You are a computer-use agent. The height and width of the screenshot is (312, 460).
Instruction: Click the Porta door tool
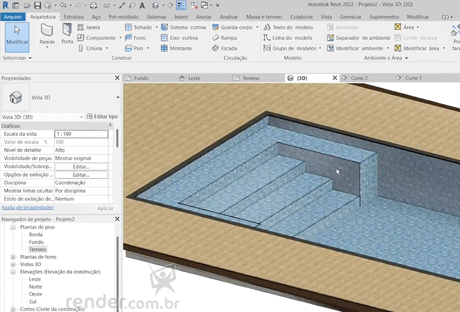[67, 34]
